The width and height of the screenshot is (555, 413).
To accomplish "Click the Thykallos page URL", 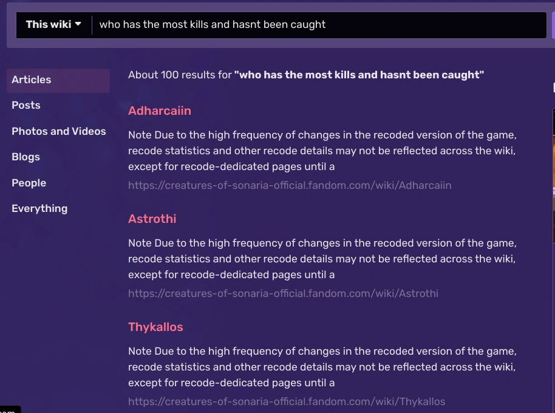I will 286,401.
